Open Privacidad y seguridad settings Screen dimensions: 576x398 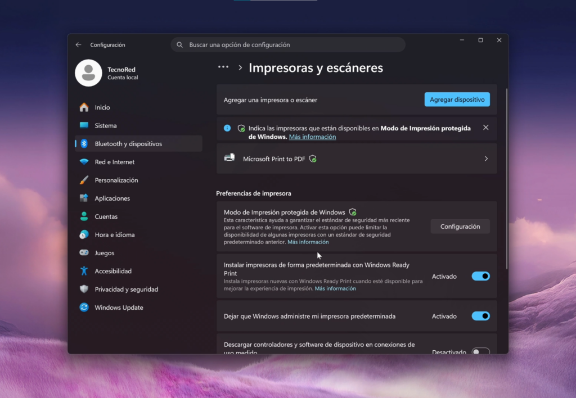(x=138, y=289)
